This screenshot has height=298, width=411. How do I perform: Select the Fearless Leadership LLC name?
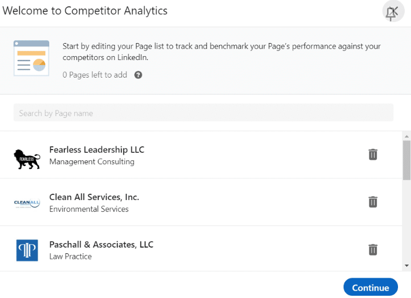[97, 150]
